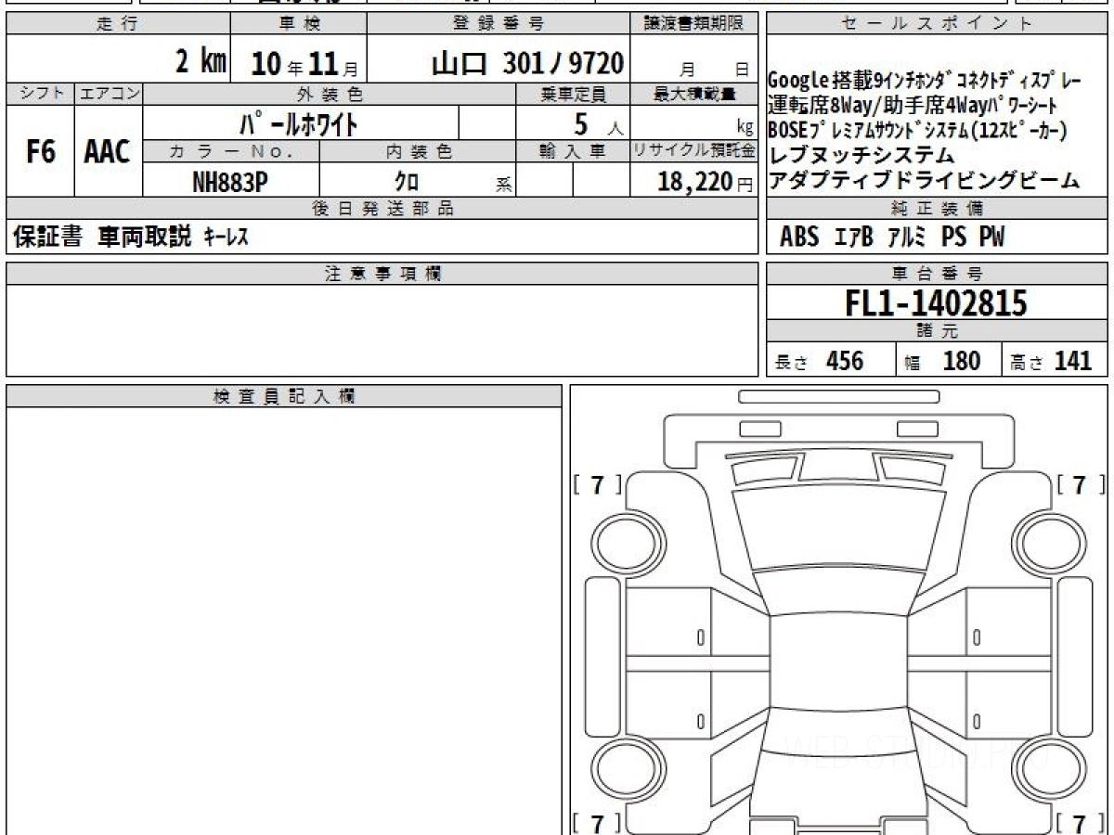Click the chassis number FL1-1402815

pos(936,303)
